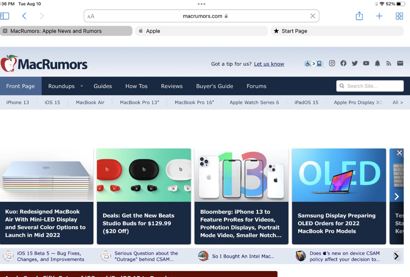Switch to the Apple tab
410x277 pixels.
click(x=202, y=31)
